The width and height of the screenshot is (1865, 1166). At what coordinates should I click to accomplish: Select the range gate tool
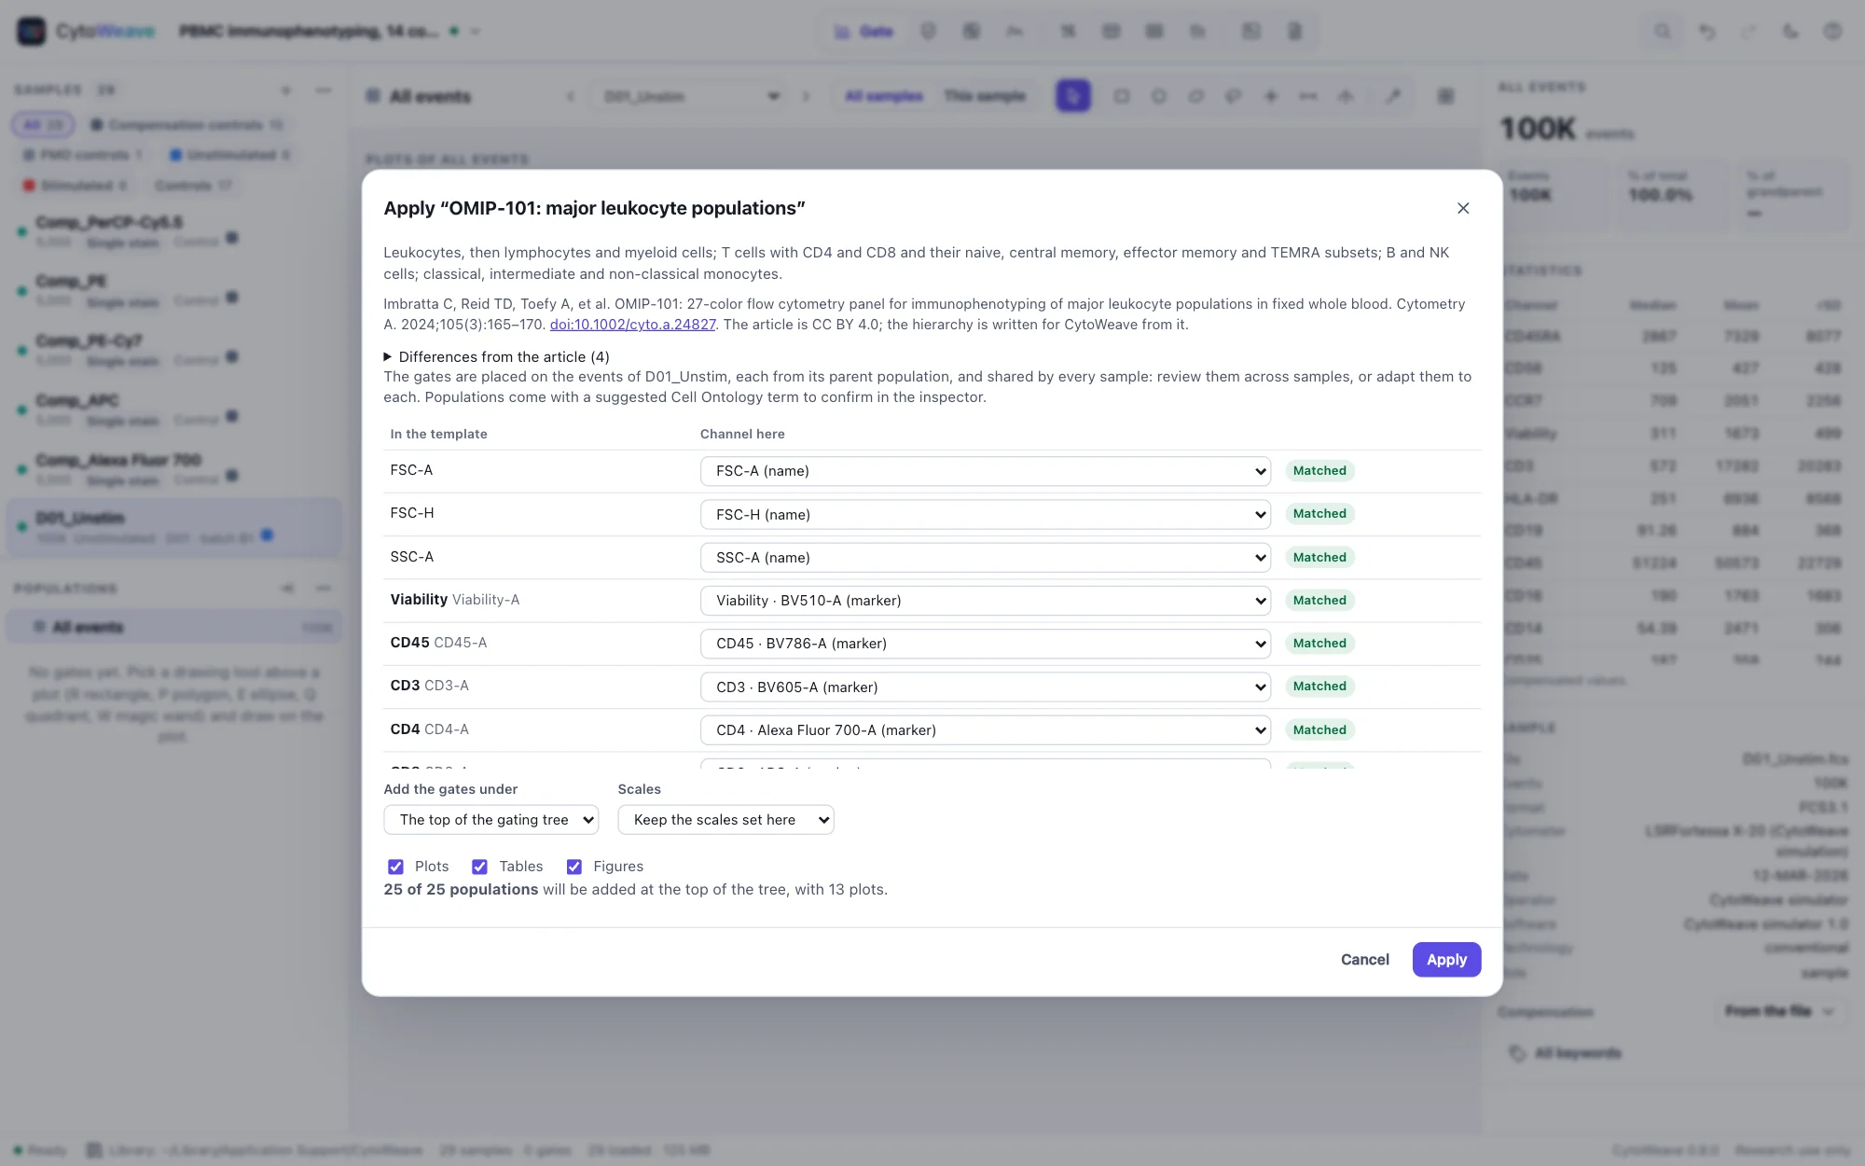[x=1308, y=96]
